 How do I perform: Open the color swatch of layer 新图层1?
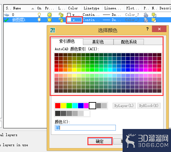[69, 20]
